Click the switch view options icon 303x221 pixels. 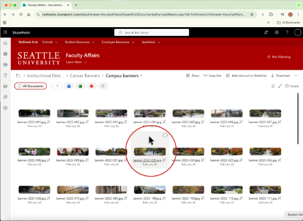tap(273, 86)
